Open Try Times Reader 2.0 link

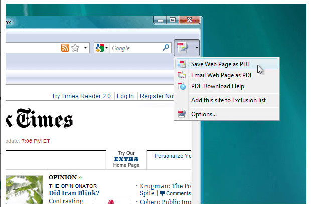coord(81,96)
